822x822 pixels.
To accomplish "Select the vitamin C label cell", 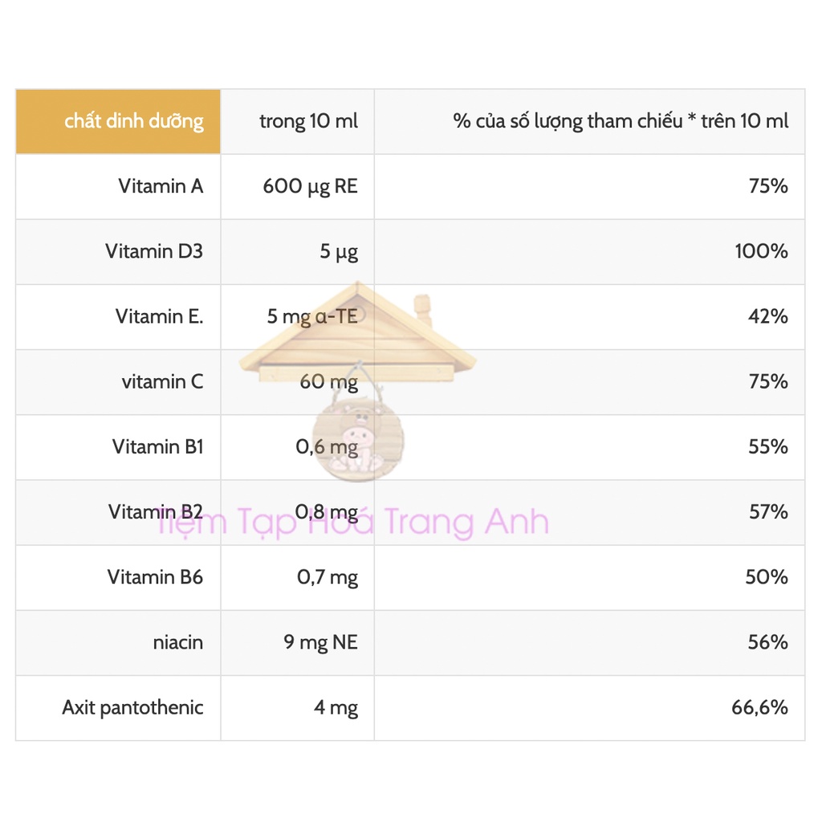I will tap(118, 382).
